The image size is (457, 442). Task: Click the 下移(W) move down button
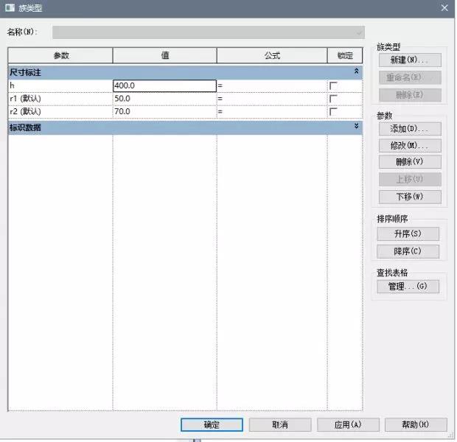410,197
